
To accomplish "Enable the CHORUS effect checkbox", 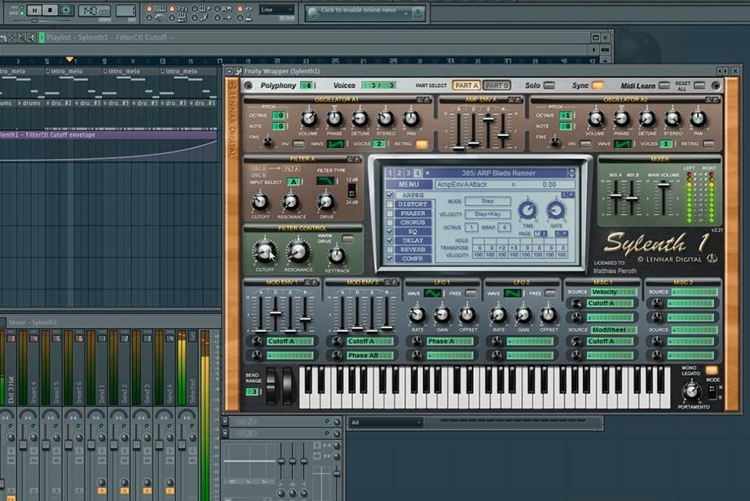I will click(390, 222).
